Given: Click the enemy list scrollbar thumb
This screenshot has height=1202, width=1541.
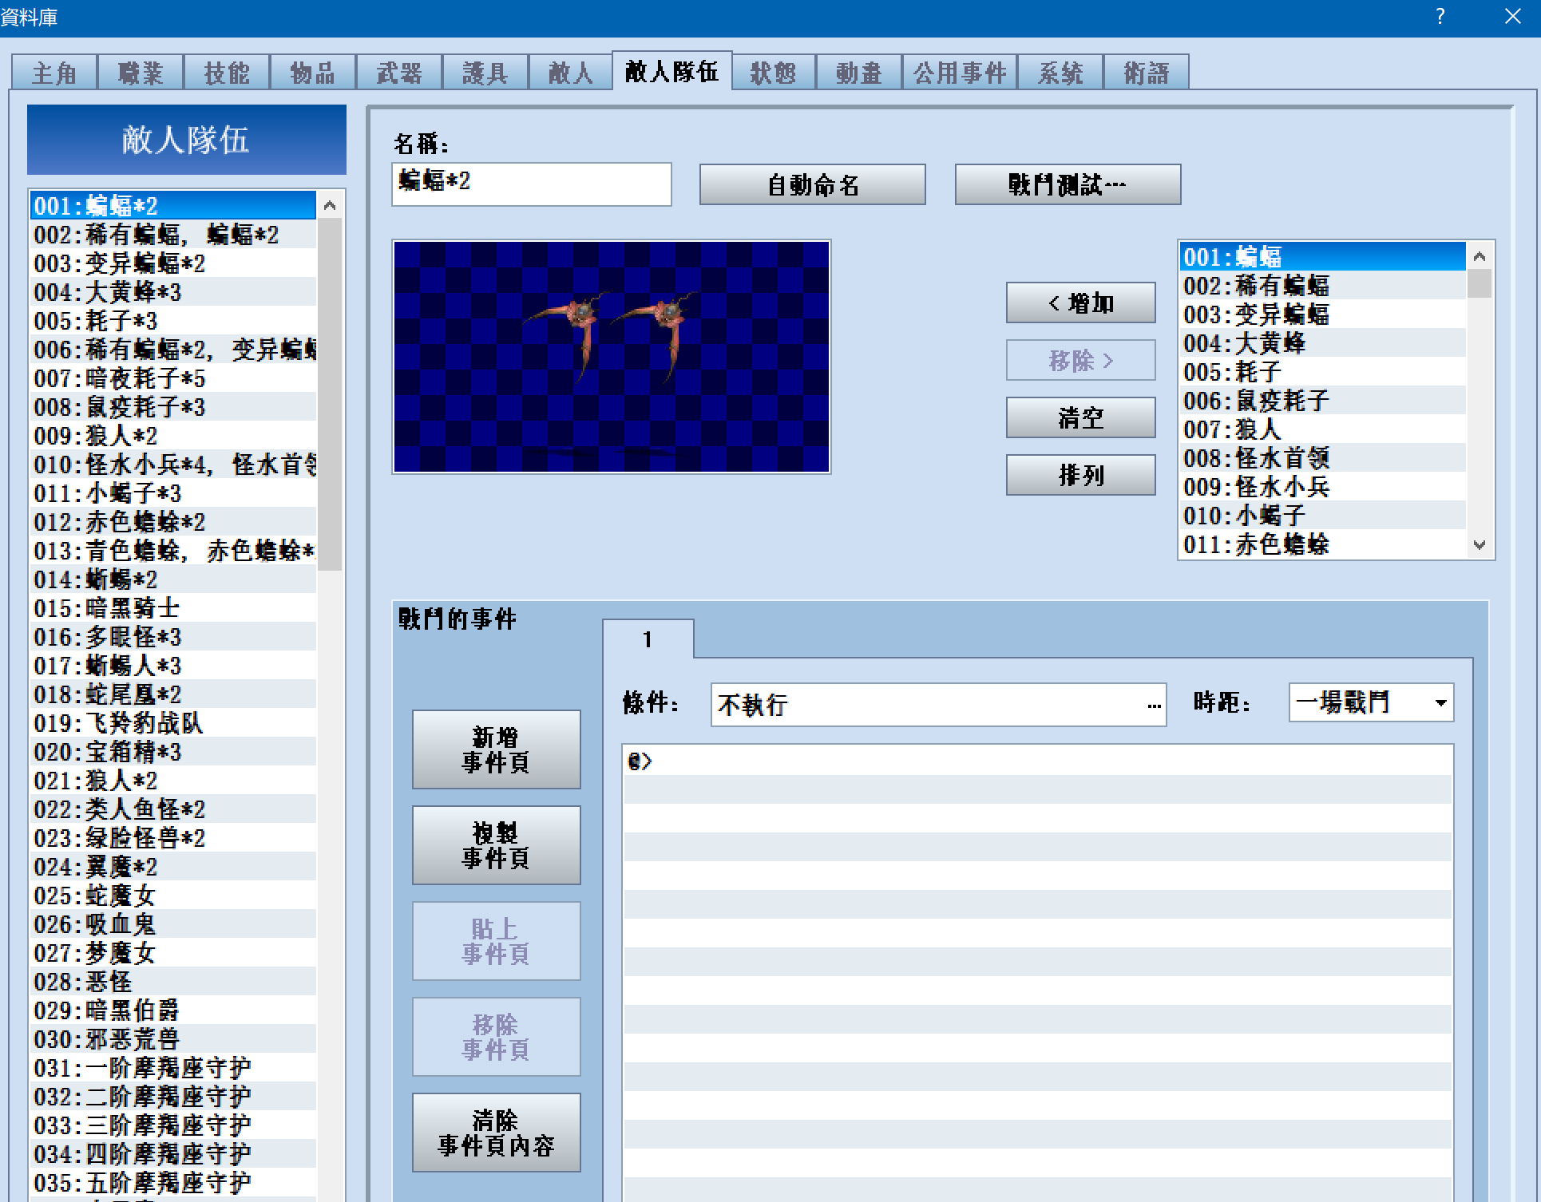Looking at the screenshot, I should point(1480,284).
